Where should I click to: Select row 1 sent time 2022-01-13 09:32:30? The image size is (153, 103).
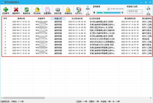[77, 22]
